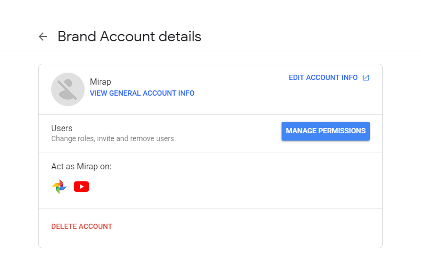Click the Mirap profile avatar placeholder

[x=68, y=89]
